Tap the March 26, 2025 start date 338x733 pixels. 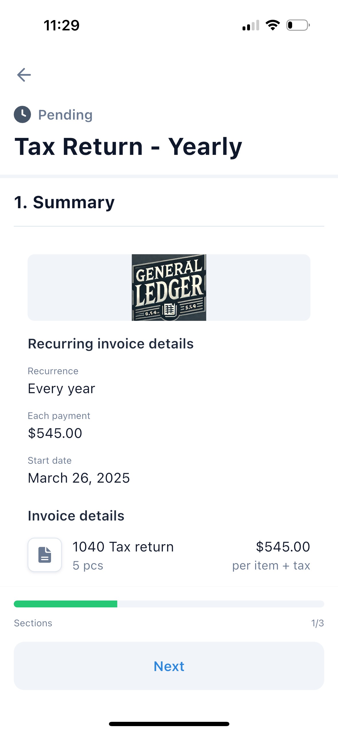click(x=79, y=478)
